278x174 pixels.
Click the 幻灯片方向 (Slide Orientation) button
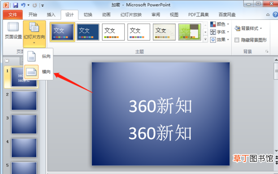(35, 34)
